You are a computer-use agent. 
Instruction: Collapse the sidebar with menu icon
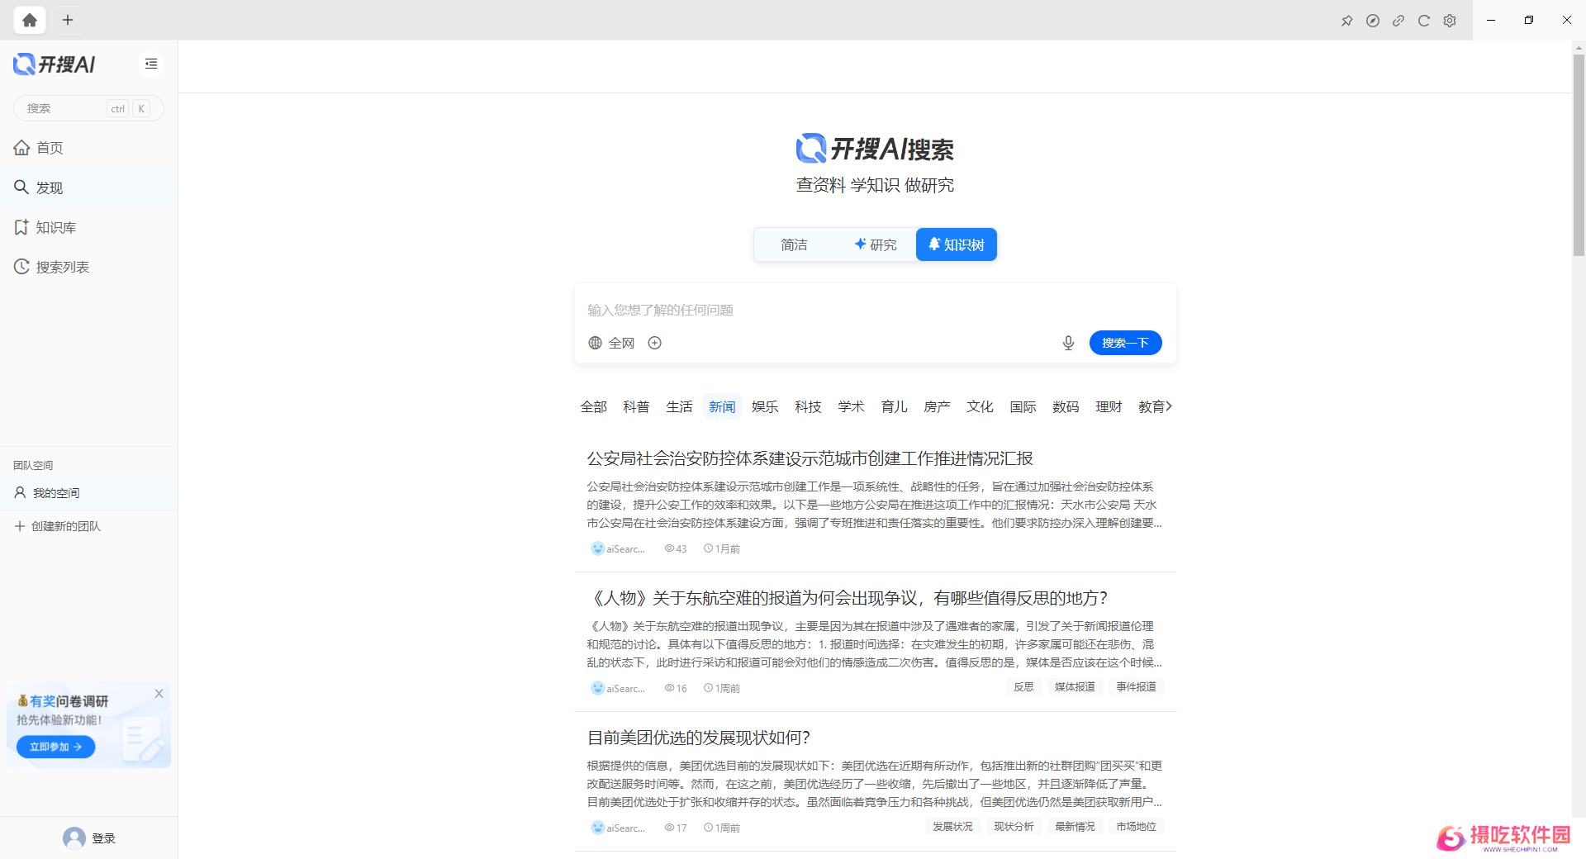tap(151, 64)
